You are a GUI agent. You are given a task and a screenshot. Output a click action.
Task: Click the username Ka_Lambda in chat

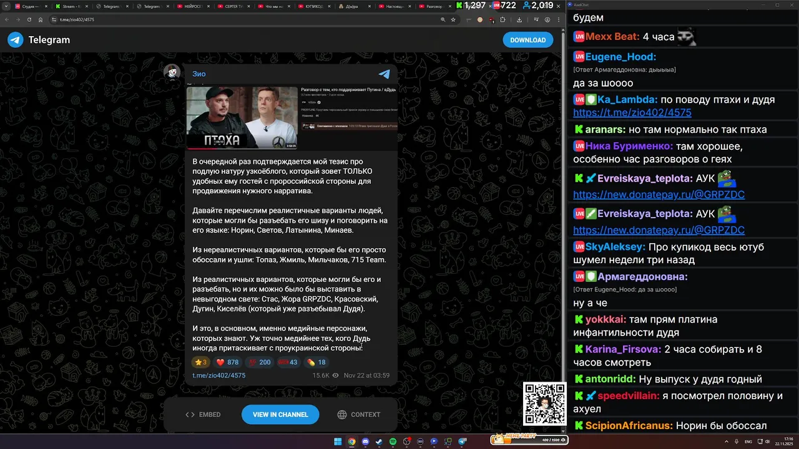(627, 100)
